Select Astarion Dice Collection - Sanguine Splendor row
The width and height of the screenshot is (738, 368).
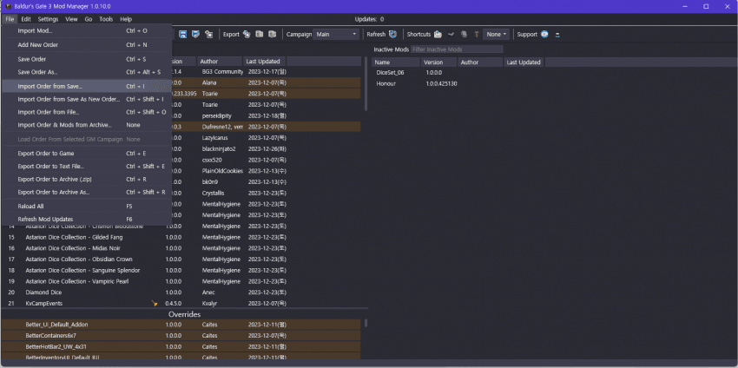(181, 270)
